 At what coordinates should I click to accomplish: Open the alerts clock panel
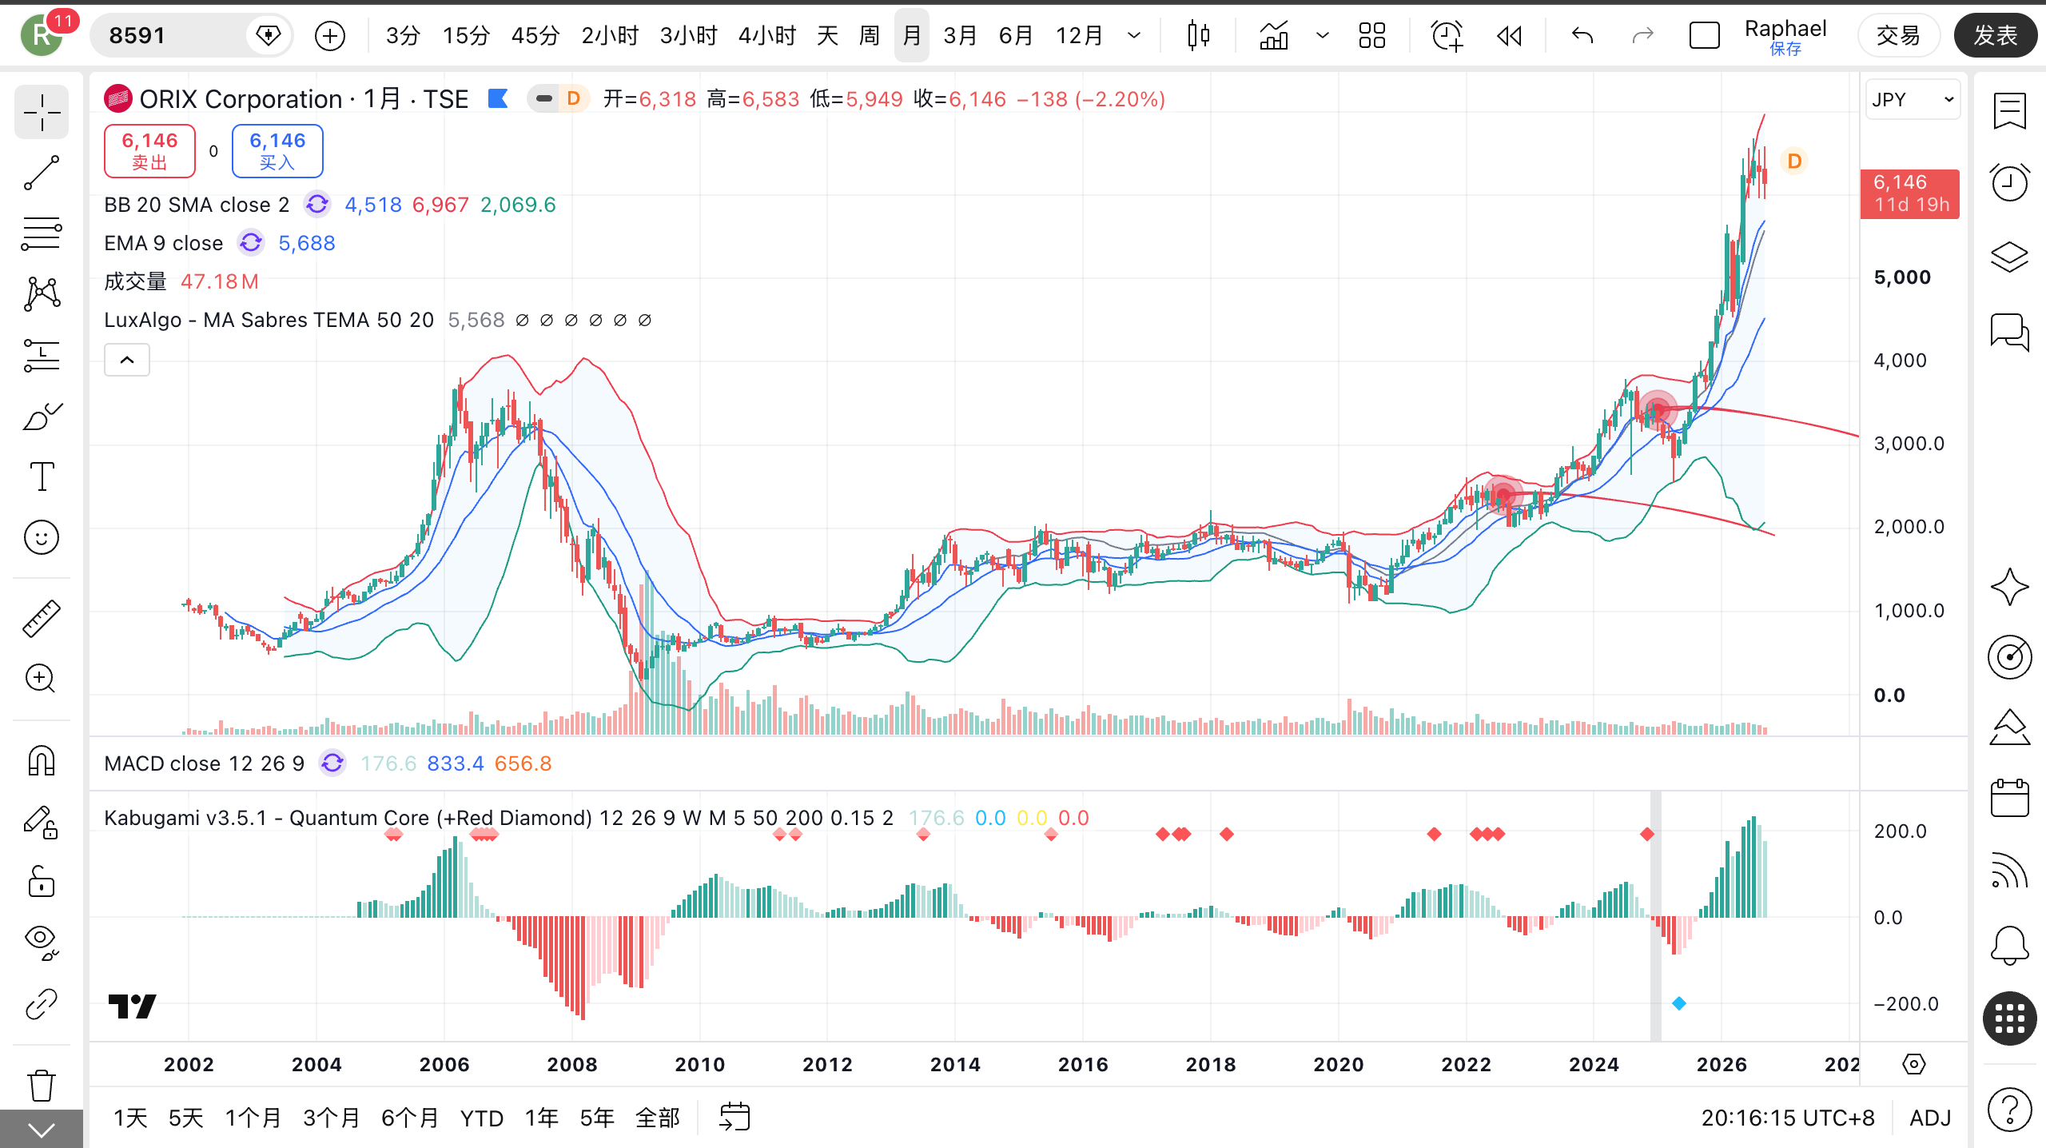[x=2009, y=183]
